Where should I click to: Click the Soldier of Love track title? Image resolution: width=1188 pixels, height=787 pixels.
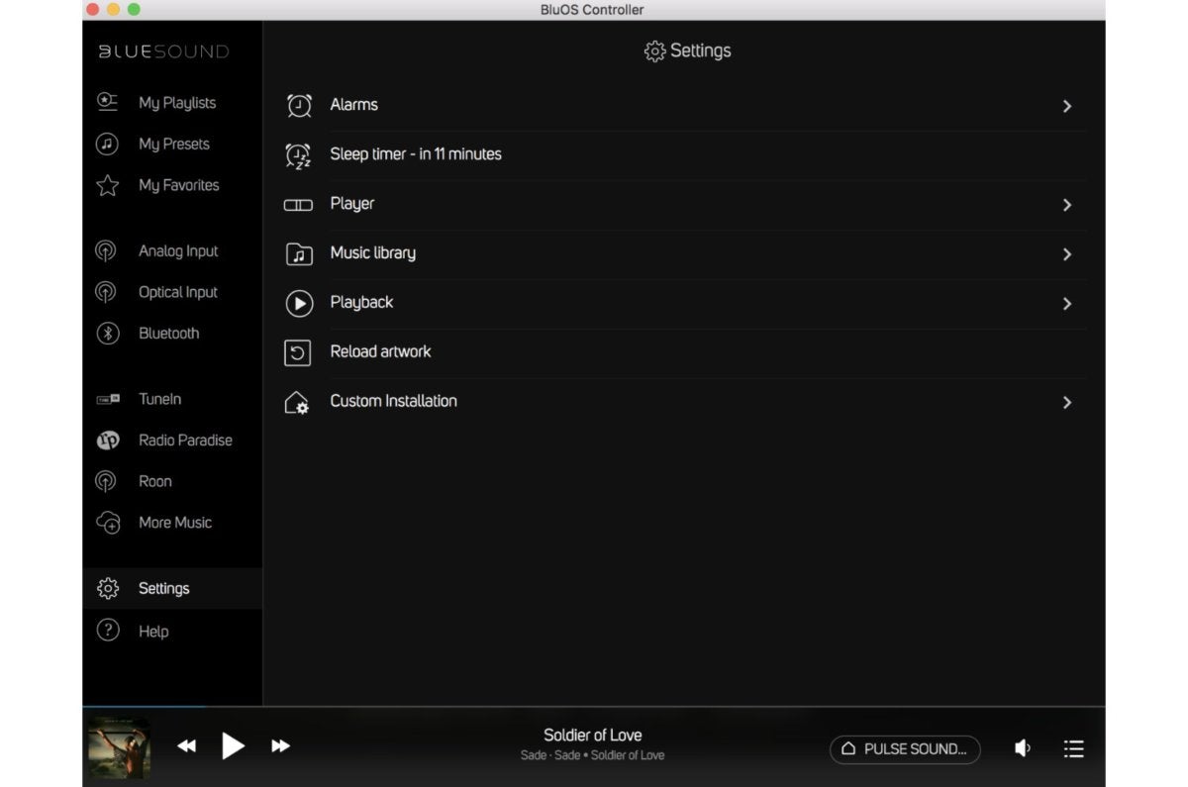(x=593, y=735)
